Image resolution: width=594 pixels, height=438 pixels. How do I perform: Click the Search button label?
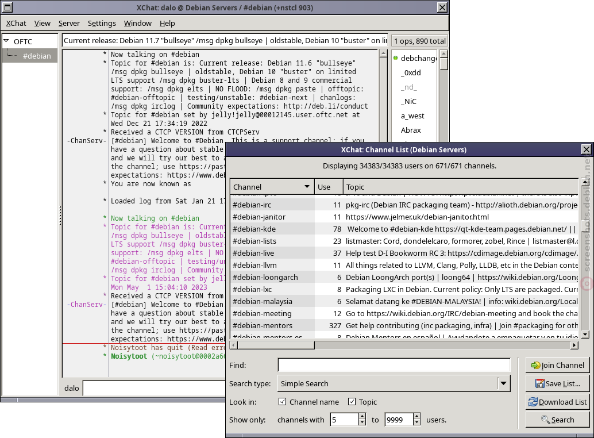[562, 420]
